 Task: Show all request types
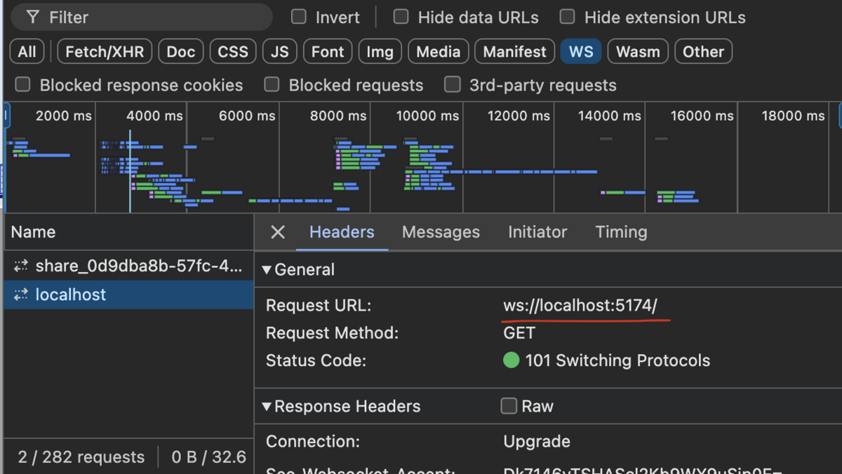click(x=27, y=52)
